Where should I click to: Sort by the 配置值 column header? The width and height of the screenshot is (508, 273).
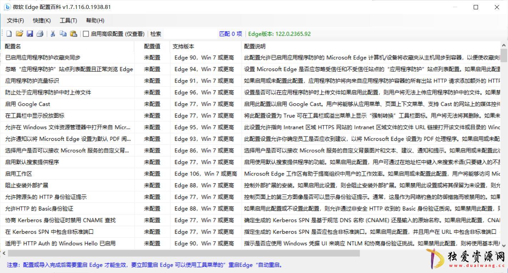(x=152, y=46)
